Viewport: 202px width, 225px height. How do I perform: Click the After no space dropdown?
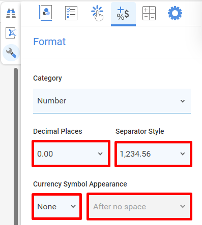pos(139,206)
